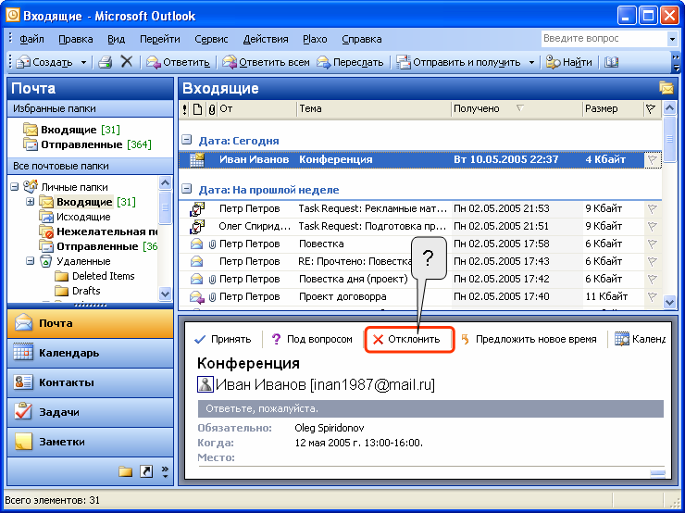The image size is (685, 513).
Task: Switch to Заметки navigation pane
Action: 90,443
